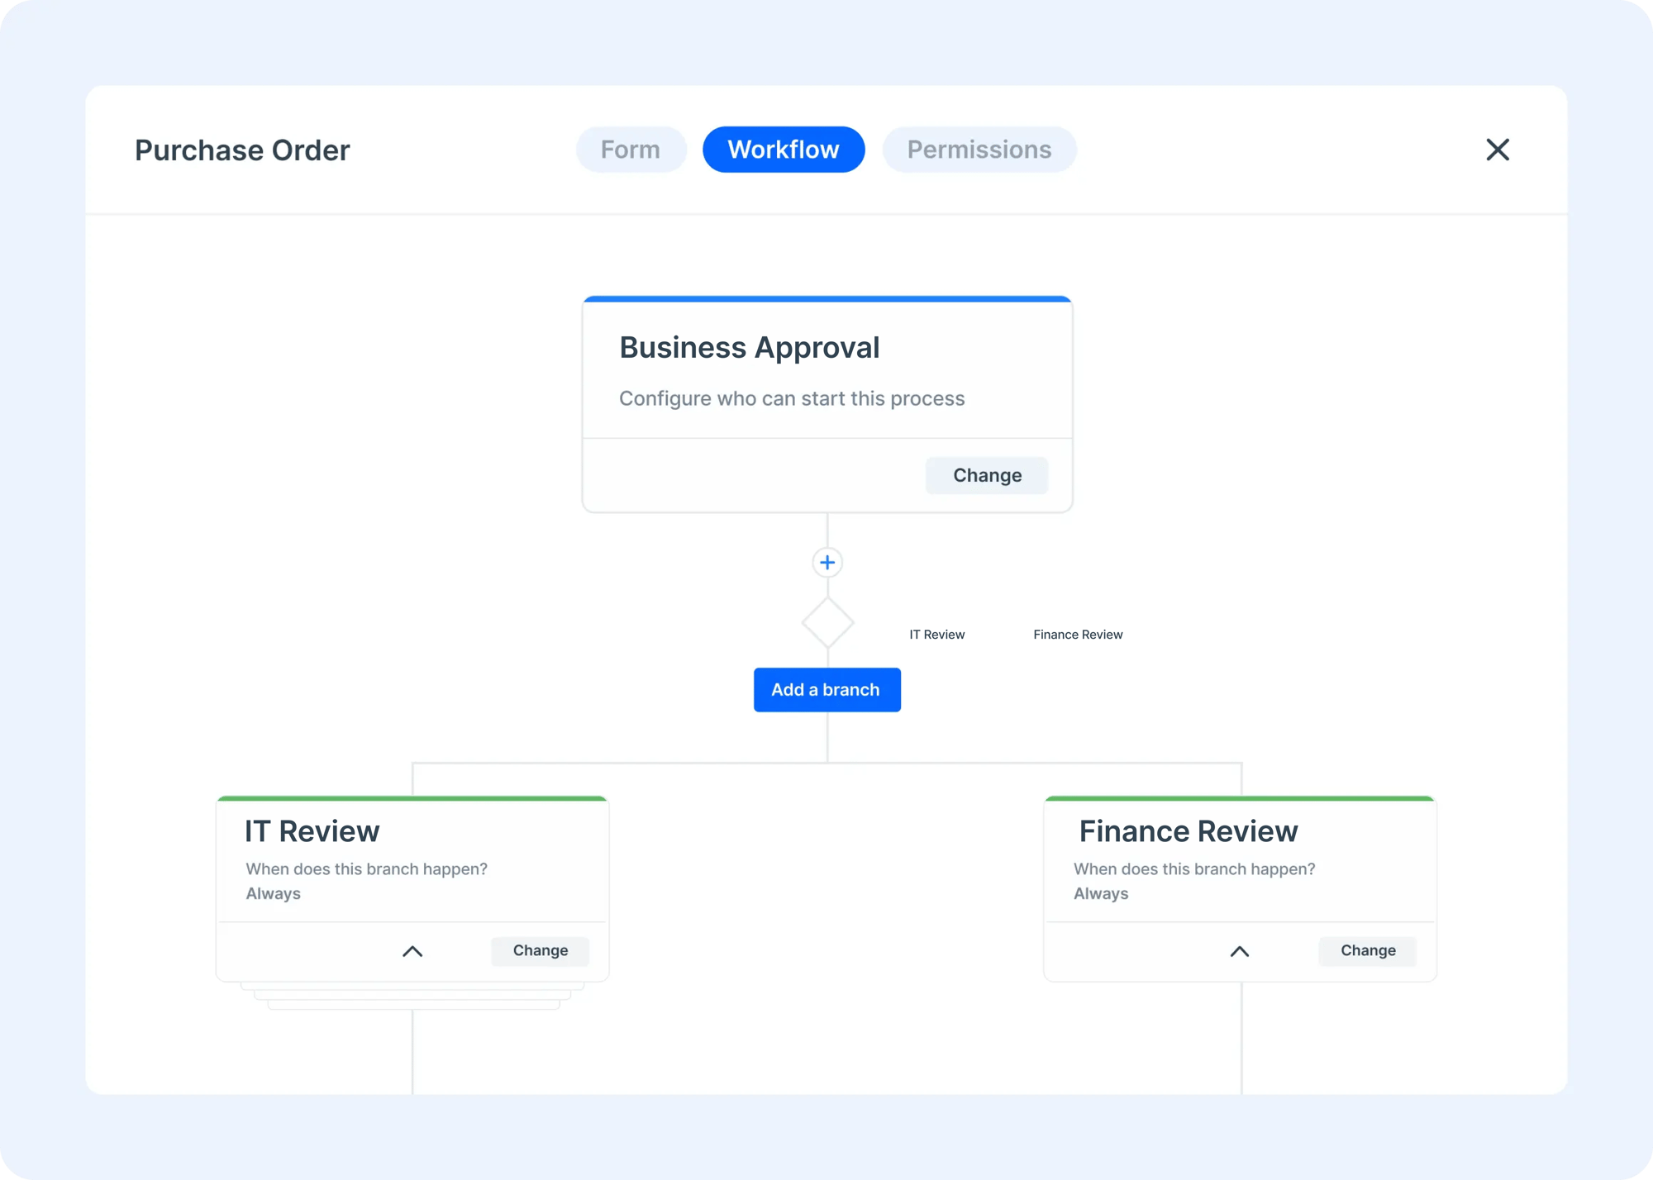Click the Finance Review collapse chevron icon

(1239, 951)
